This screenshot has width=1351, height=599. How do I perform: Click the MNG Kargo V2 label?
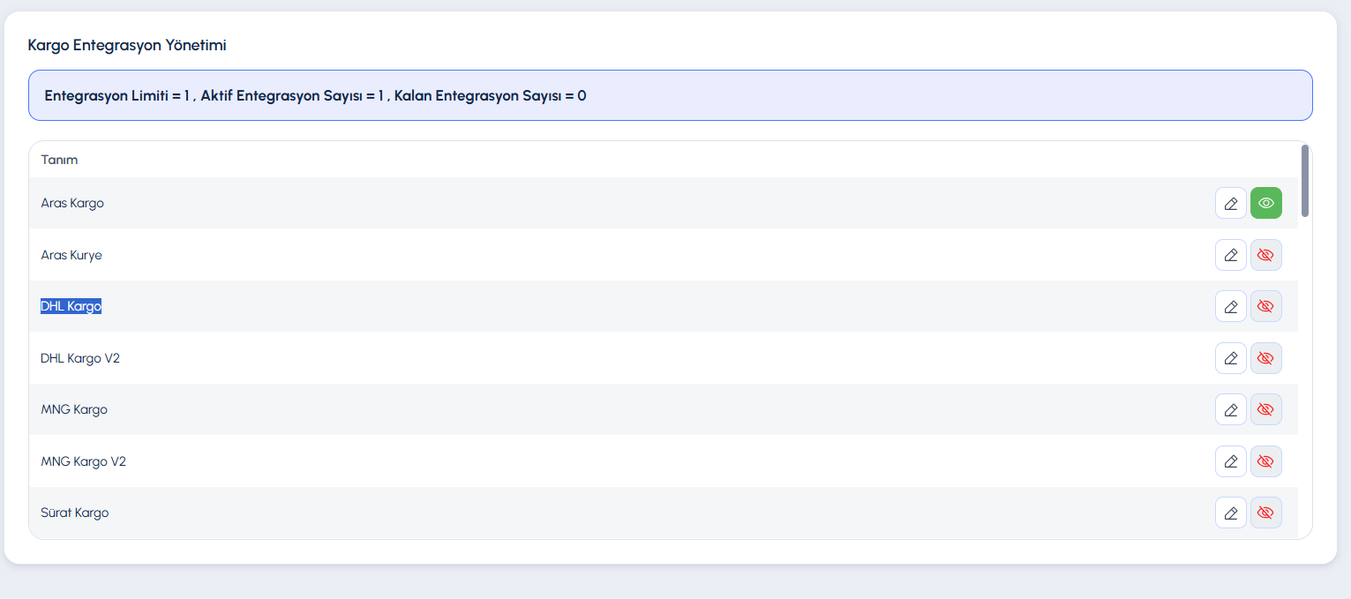(x=84, y=461)
